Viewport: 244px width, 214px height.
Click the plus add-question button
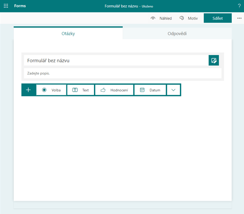pos(28,90)
